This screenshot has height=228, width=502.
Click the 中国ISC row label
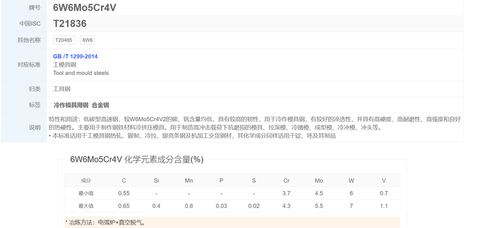(30, 24)
